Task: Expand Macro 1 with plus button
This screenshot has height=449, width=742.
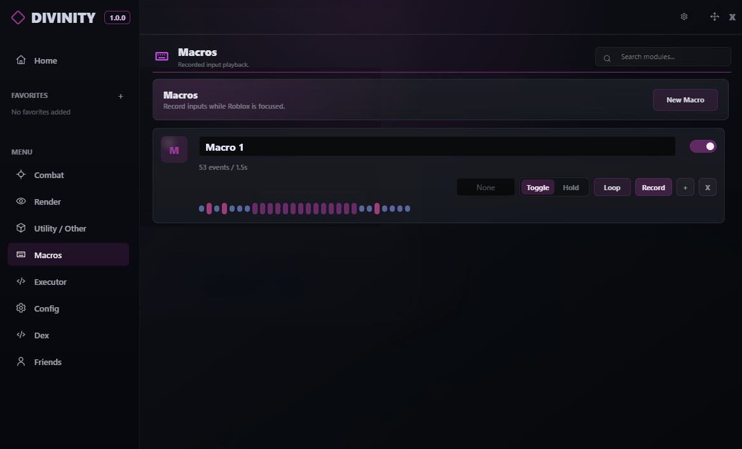Action: click(x=685, y=188)
